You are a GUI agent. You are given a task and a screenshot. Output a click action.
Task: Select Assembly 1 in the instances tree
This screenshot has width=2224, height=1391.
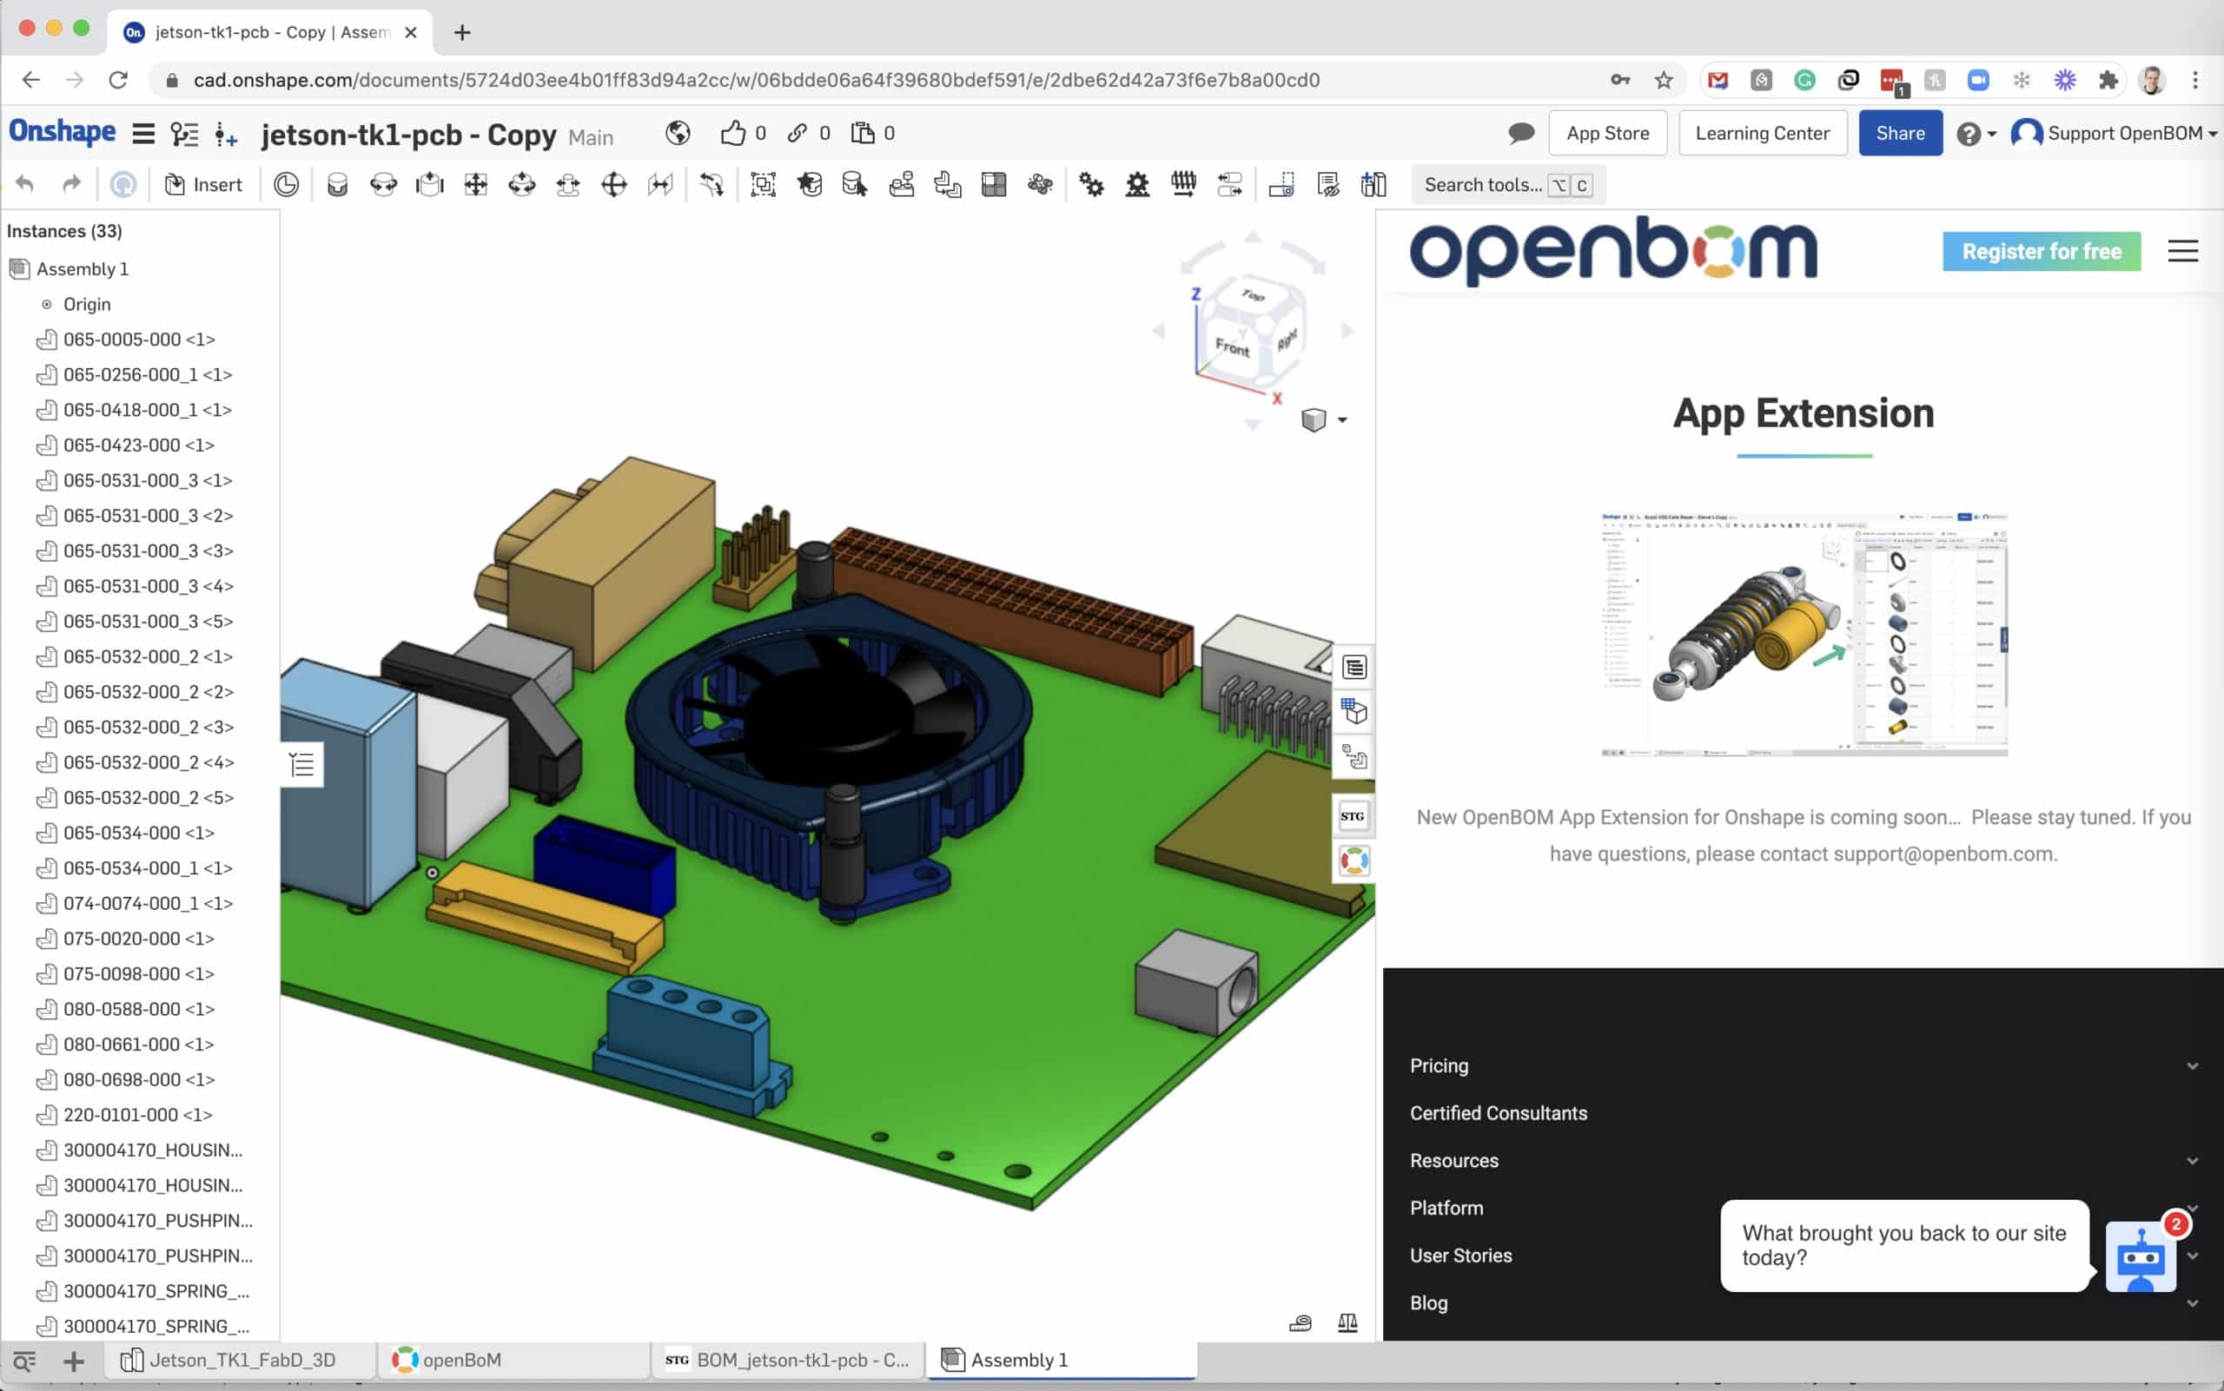(83, 268)
